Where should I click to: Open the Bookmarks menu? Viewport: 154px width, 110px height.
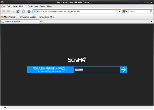tap(33, 6)
